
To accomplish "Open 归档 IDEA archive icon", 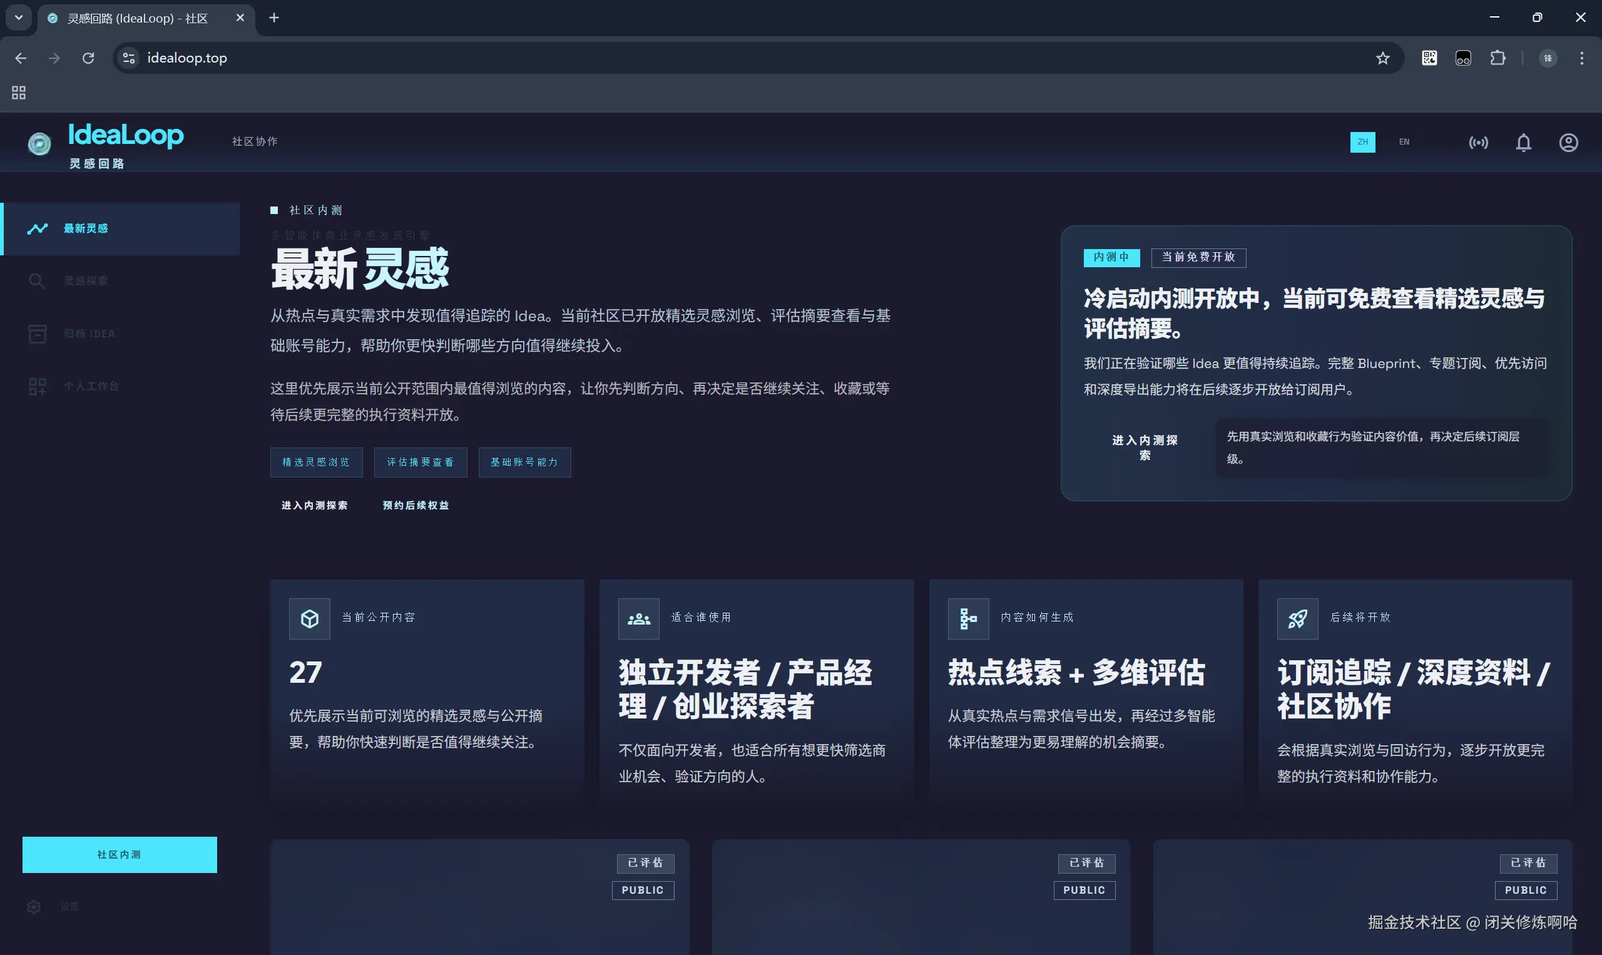I will [38, 334].
